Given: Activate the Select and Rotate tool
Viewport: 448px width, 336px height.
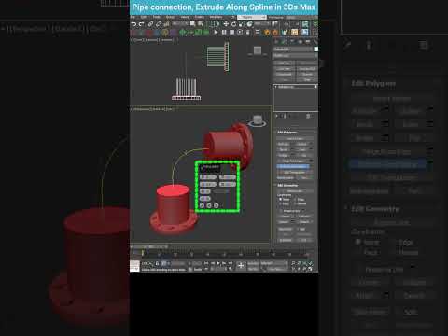Looking at the screenshot, I should coord(233,24).
